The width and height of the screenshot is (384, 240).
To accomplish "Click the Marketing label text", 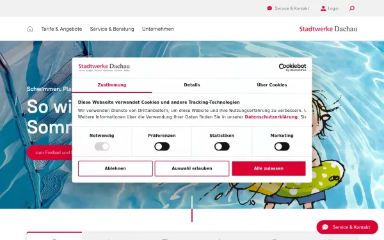I will pyautogui.click(x=282, y=136).
